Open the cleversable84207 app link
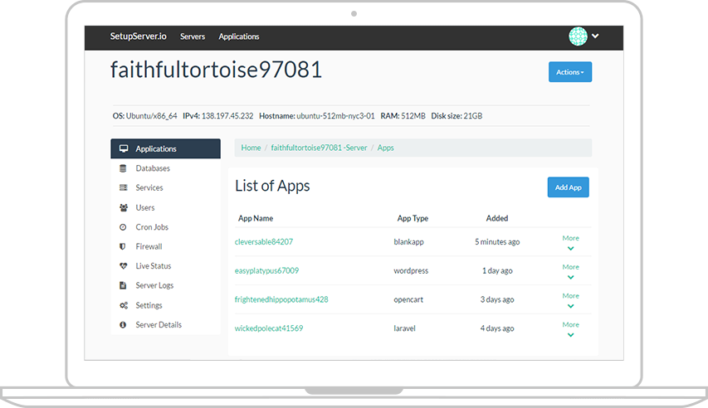The width and height of the screenshot is (708, 408). click(x=264, y=242)
